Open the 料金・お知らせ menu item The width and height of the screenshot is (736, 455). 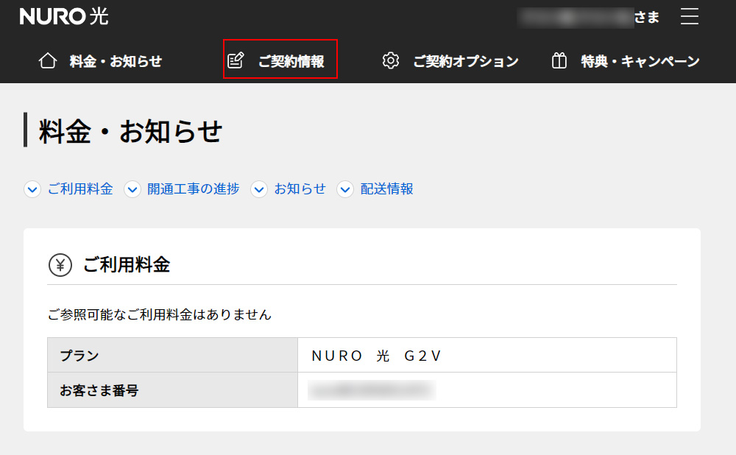(116, 61)
